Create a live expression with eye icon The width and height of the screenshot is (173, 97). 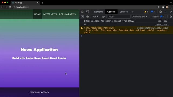tap(103, 17)
